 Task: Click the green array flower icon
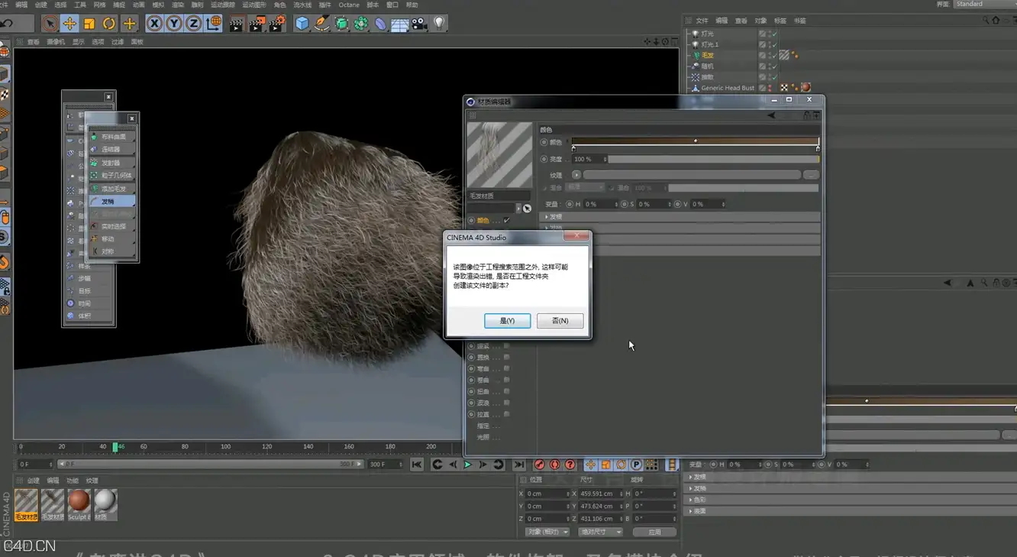tap(361, 24)
